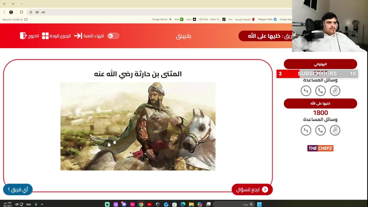Open Kick bookmark
The width and height of the screenshot is (368, 207).
(179, 19)
